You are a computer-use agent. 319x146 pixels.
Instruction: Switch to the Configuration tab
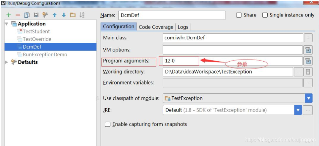118,26
